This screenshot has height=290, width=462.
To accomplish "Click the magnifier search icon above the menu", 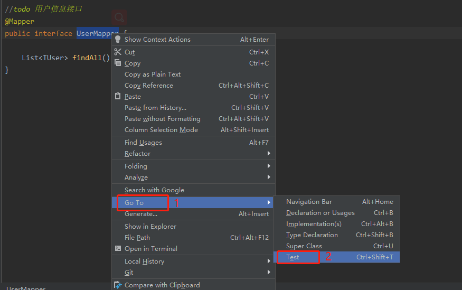I will pos(119,17).
